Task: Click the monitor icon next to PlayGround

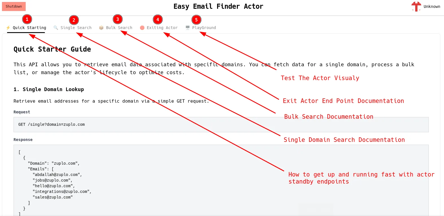Action: tap(187, 28)
